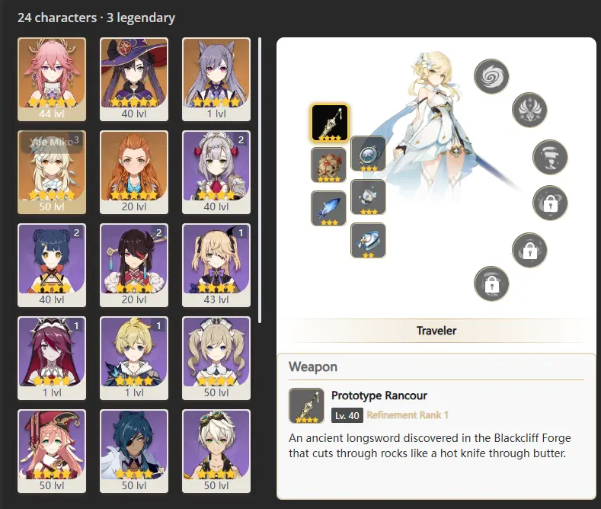Screen dimensions: 601x509
Task: View the first swirl constellation icon
Action: point(491,76)
